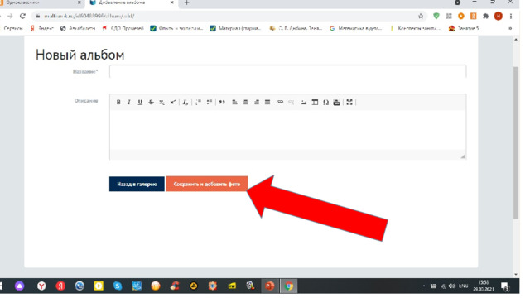The width and height of the screenshot is (530, 298).
Task: Apply underline in the description editor
Action: pos(140,102)
